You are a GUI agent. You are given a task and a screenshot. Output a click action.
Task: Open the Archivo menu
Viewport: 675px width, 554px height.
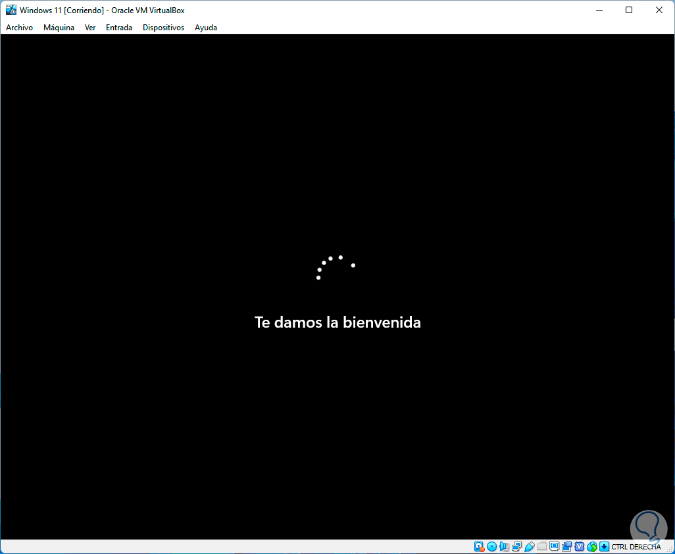pos(19,28)
